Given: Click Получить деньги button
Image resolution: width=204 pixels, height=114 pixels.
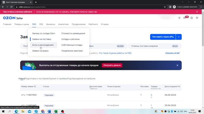Looking at the screenshot, I should (x=112, y=65).
